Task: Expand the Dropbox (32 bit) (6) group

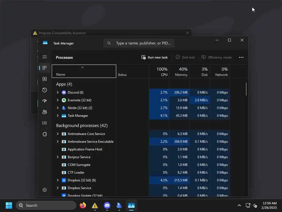Action: (x=58, y=180)
